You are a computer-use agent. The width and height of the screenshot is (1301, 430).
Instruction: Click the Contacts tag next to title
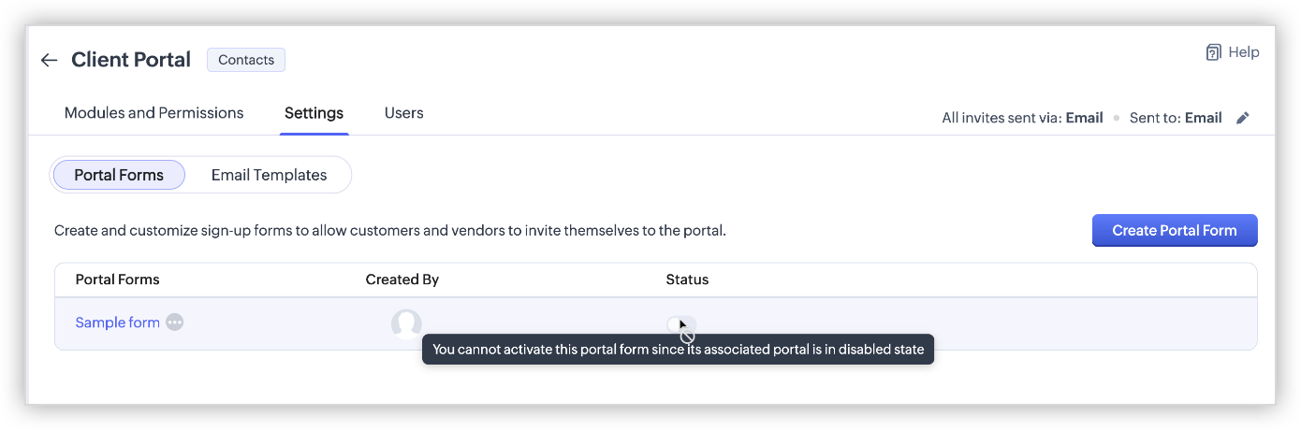246,60
